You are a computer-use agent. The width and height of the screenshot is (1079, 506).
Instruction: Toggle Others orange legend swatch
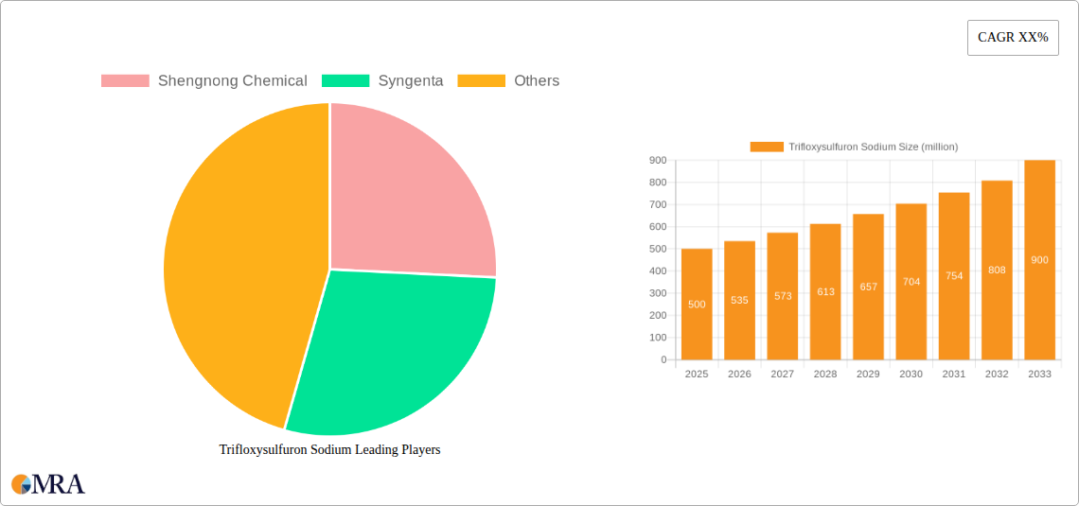pyautogui.click(x=482, y=81)
